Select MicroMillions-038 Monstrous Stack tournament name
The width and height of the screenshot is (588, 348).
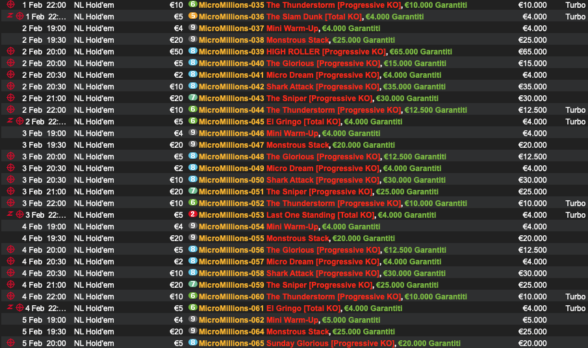coord(297,40)
